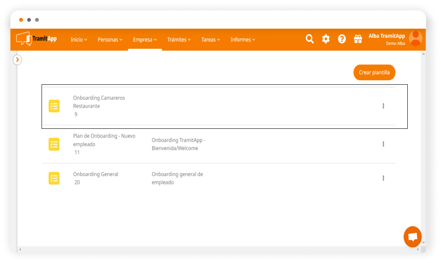Open the chat support bubble
This screenshot has width=441, height=263.
coord(412,237)
